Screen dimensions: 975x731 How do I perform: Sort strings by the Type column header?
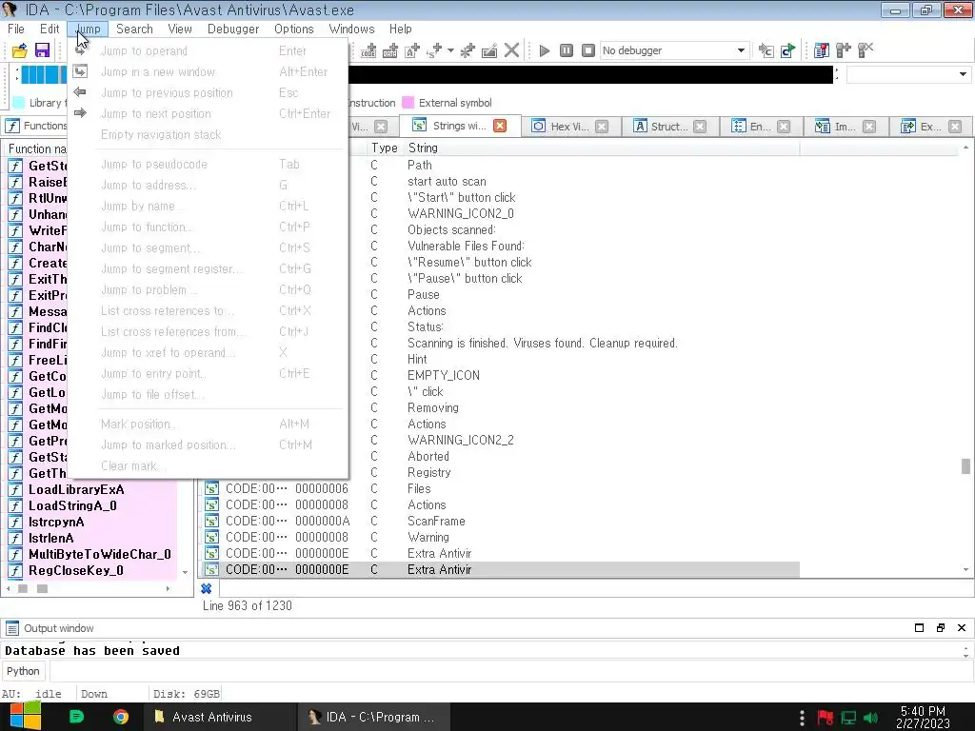pos(384,148)
